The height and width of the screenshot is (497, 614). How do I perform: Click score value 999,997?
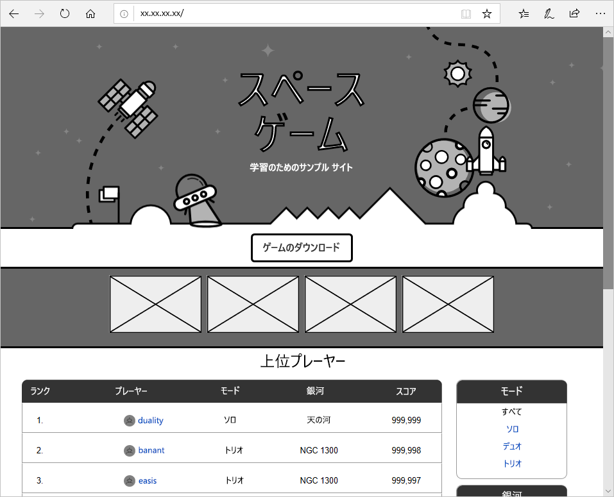click(406, 480)
